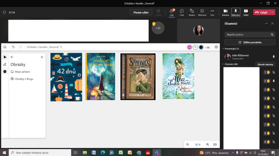Screen dimensions: 279x156
Task: Click Přestat sdílet to stop sharing
Action: pyautogui.click(x=141, y=13)
